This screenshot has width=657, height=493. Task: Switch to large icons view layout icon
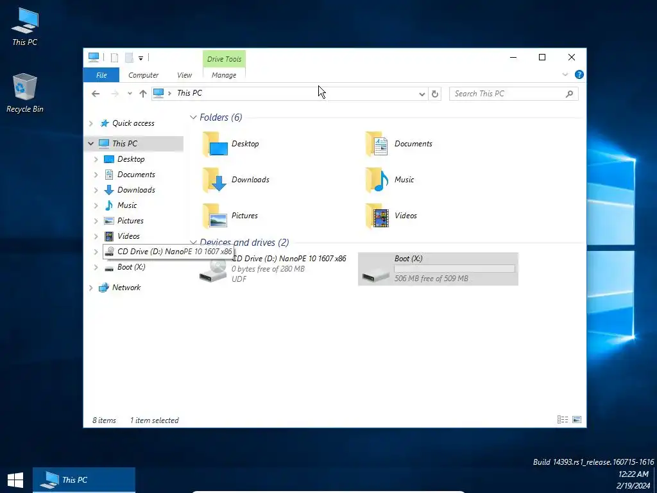tap(577, 420)
